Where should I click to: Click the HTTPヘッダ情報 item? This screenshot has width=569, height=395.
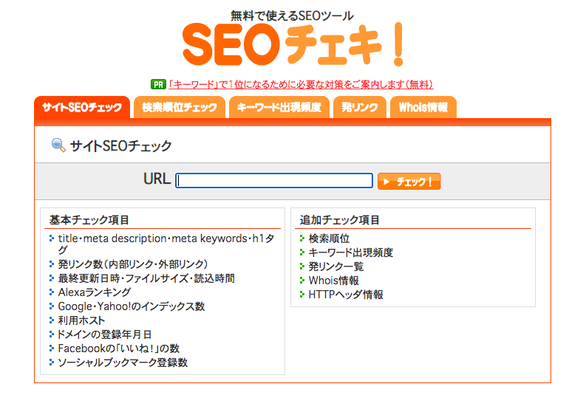pos(346,295)
